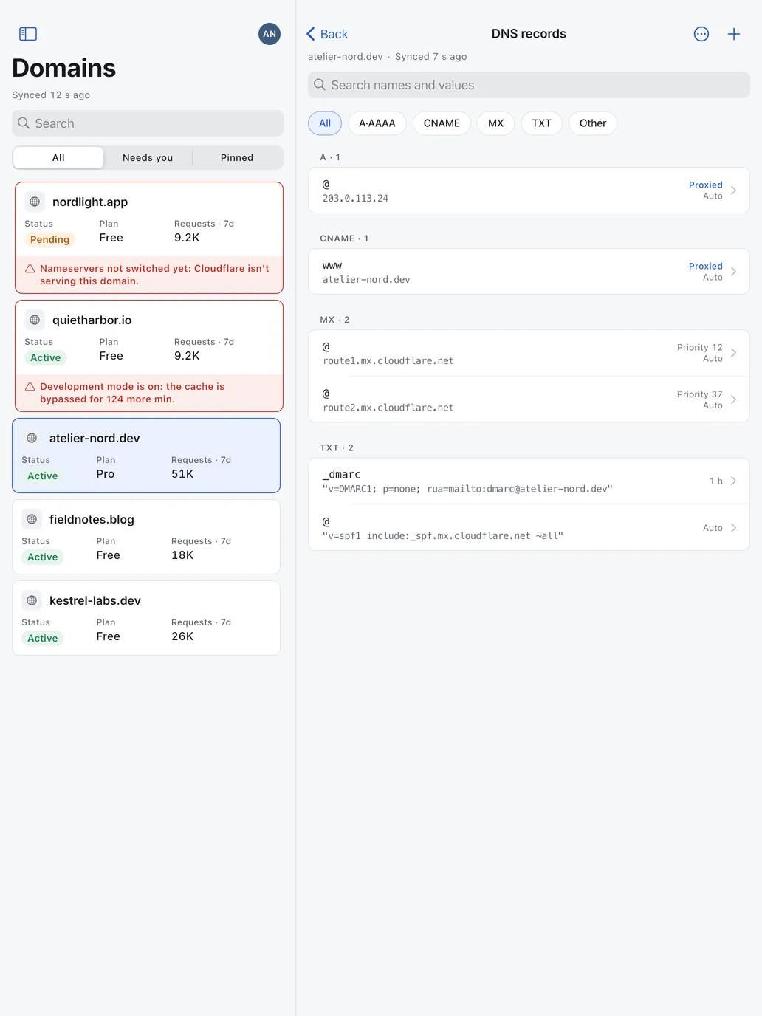Click the Pro plan value
Screen dimensions: 762x1016
106,474
